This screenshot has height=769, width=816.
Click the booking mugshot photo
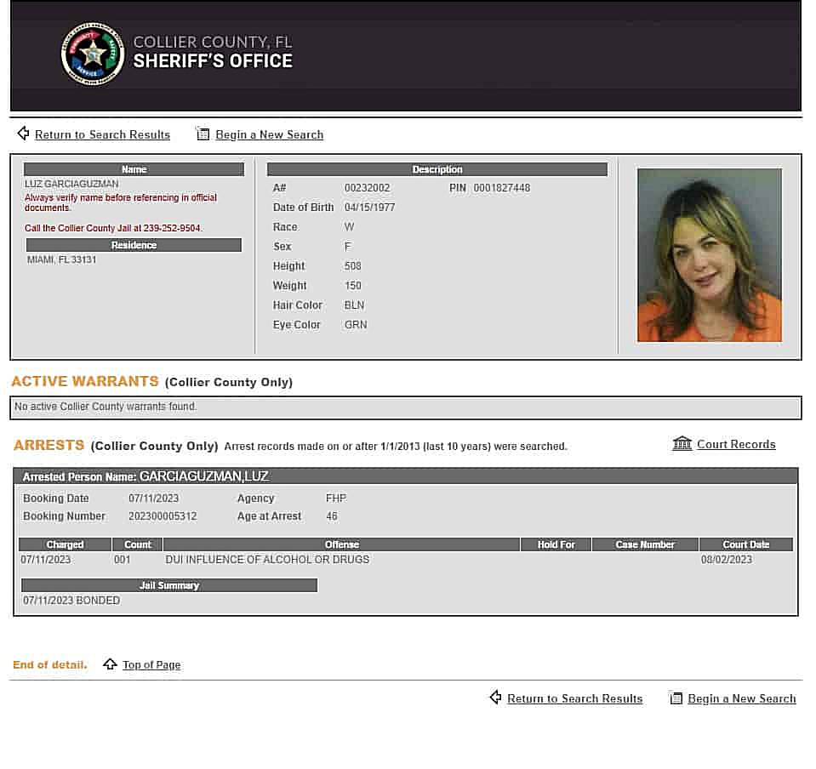(x=710, y=255)
